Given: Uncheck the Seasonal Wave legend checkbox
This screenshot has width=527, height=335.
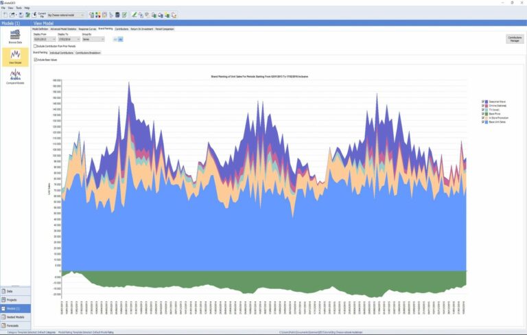Looking at the screenshot, I should (x=483, y=102).
